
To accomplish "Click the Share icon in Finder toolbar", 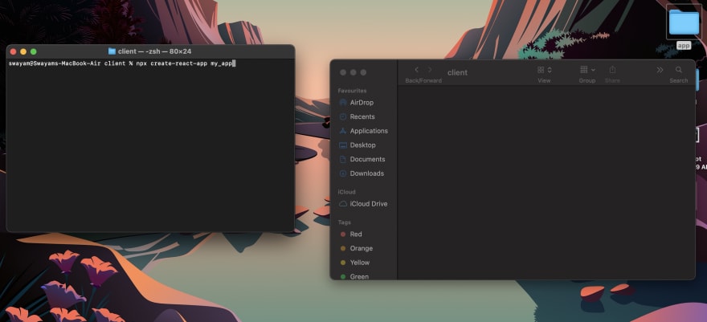I will [x=612, y=70].
